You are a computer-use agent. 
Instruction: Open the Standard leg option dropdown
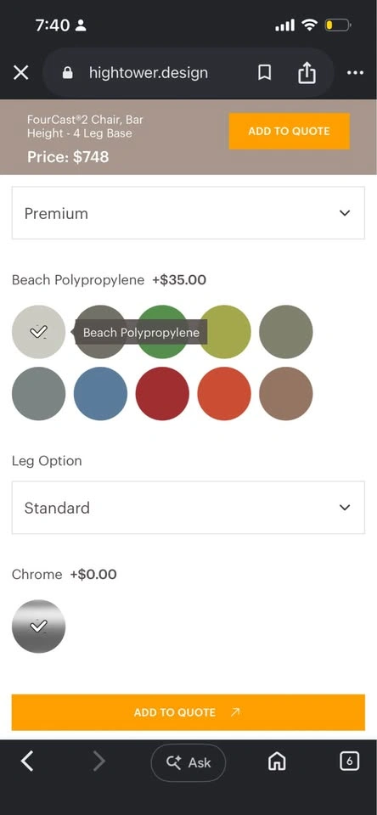click(188, 508)
